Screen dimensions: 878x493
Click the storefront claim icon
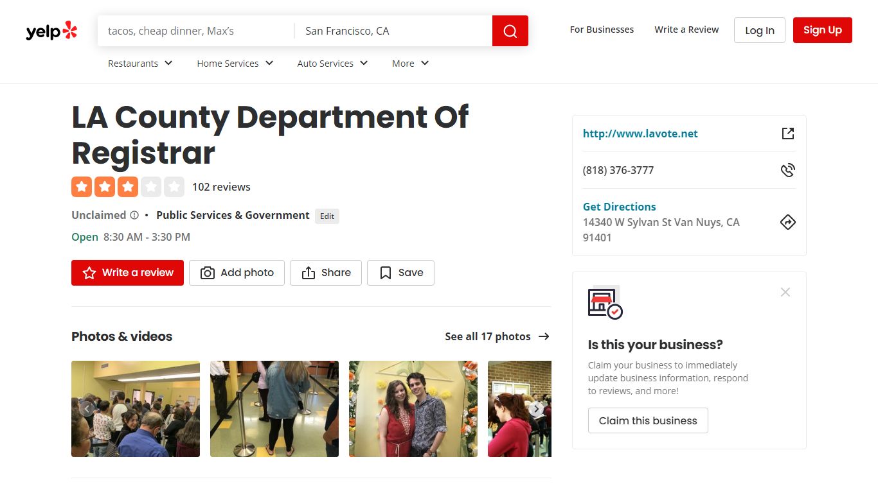click(605, 302)
